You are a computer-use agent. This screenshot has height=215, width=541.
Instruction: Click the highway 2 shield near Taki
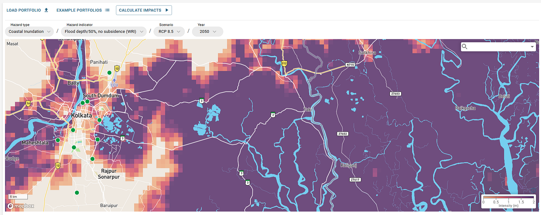[273, 114]
